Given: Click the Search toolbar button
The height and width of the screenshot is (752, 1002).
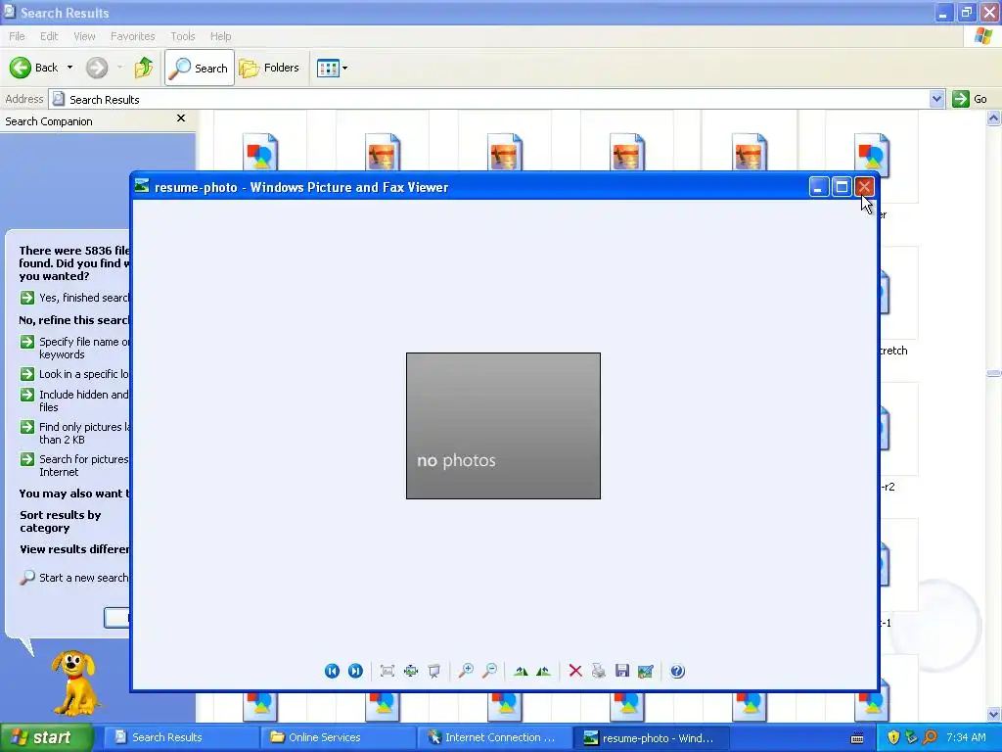Looking at the screenshot, I should (200, 68).
